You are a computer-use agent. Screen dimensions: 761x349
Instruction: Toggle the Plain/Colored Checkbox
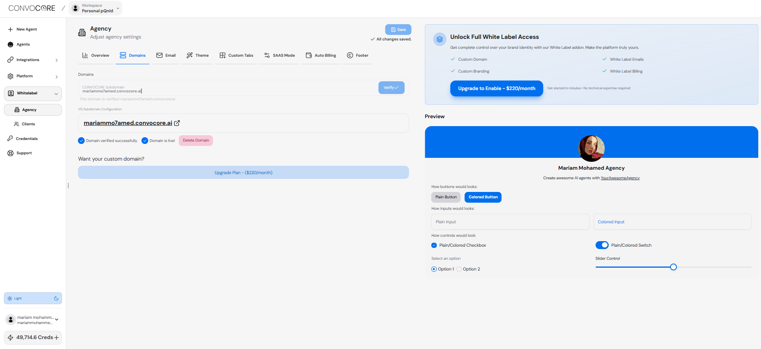click(434, 245)
